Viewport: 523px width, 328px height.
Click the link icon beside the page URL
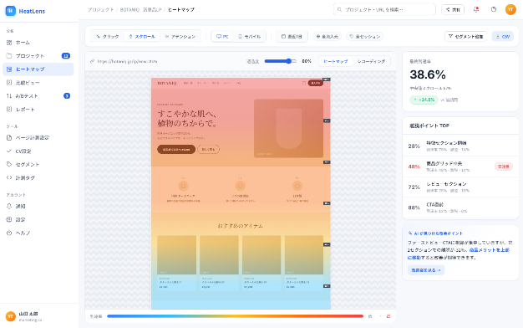point(93,61)
